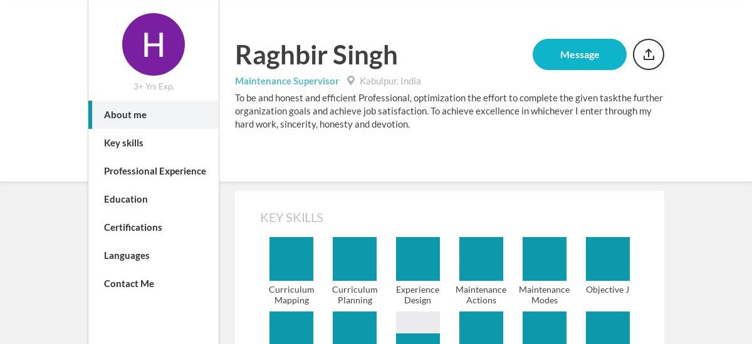Open the Education sidebar item

[154, 200]
